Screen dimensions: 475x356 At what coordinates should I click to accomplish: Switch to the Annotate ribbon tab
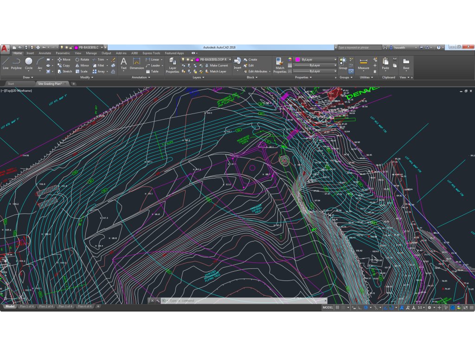click(45, 53)
